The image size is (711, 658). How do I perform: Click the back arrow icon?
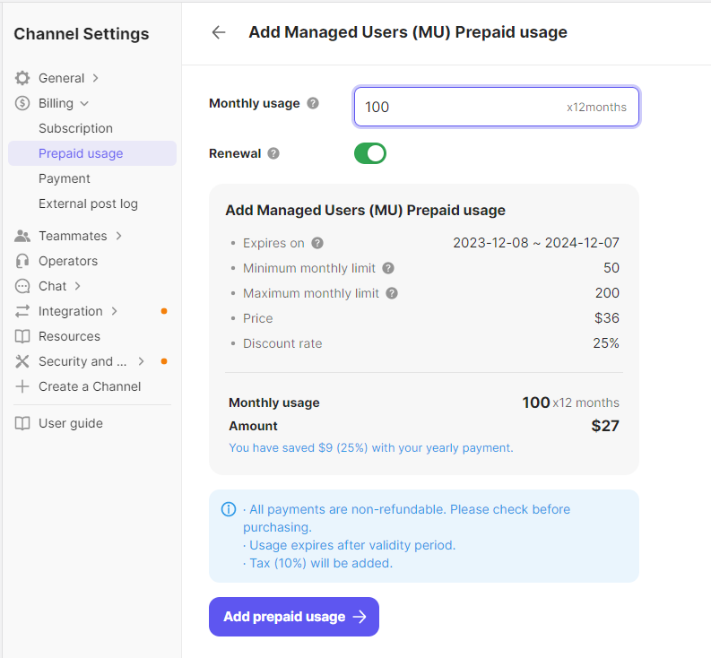(x=219, y=32)
